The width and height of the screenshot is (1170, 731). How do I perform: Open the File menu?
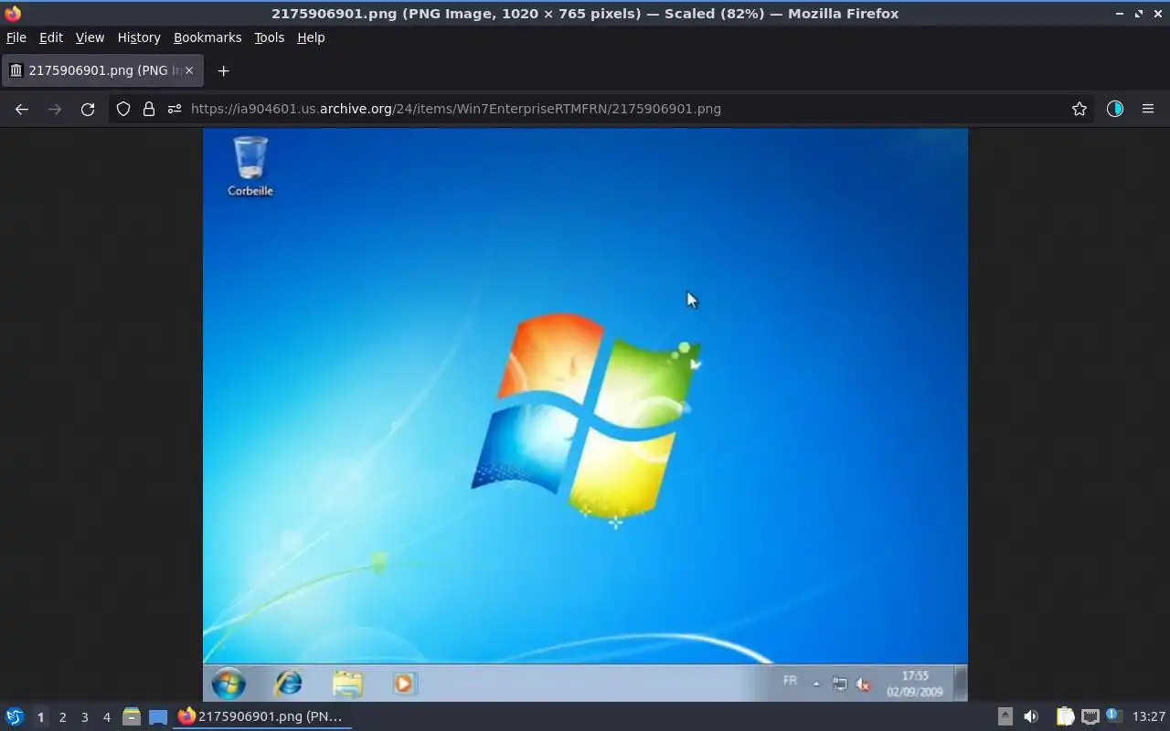coord(16,37)
